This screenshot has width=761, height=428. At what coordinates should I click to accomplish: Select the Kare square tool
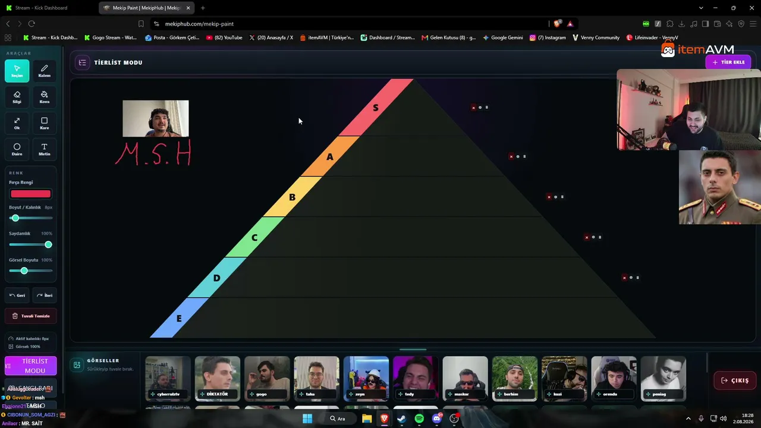click(x=44, y=123)
